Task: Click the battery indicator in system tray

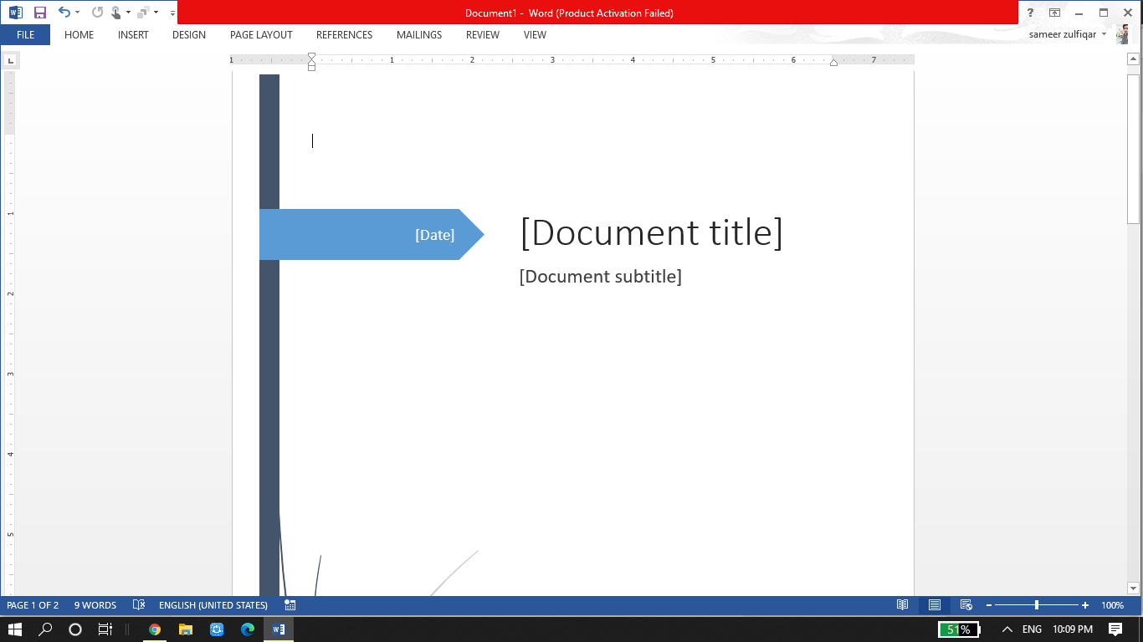Action: 959,629
